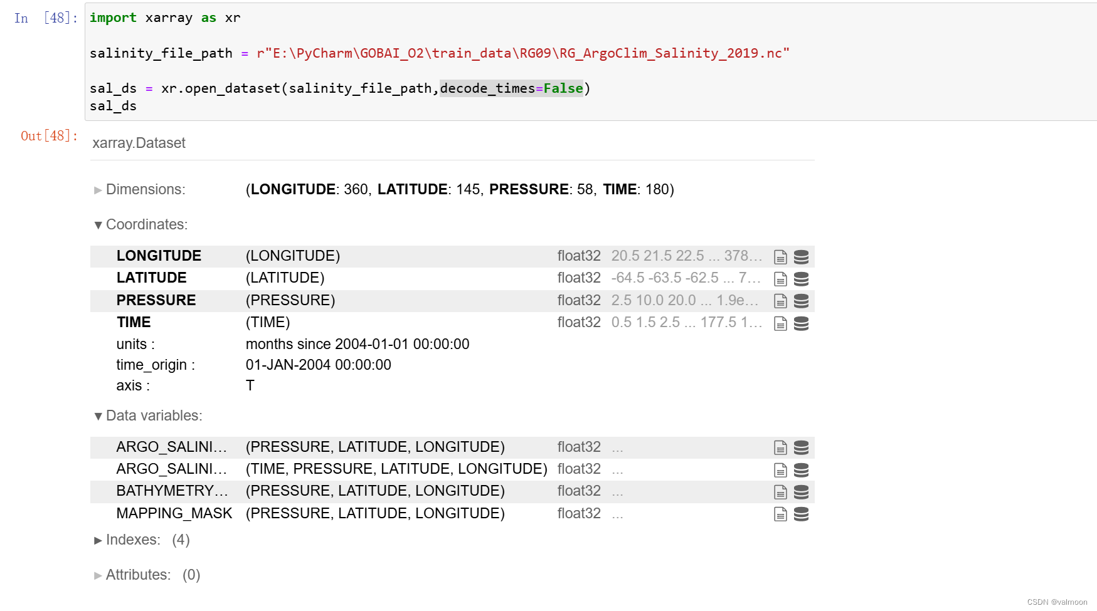This screenshot has width=1097, height=611.
Task: Open attributes icon for MAPPING_MASK
Action: 780,513
